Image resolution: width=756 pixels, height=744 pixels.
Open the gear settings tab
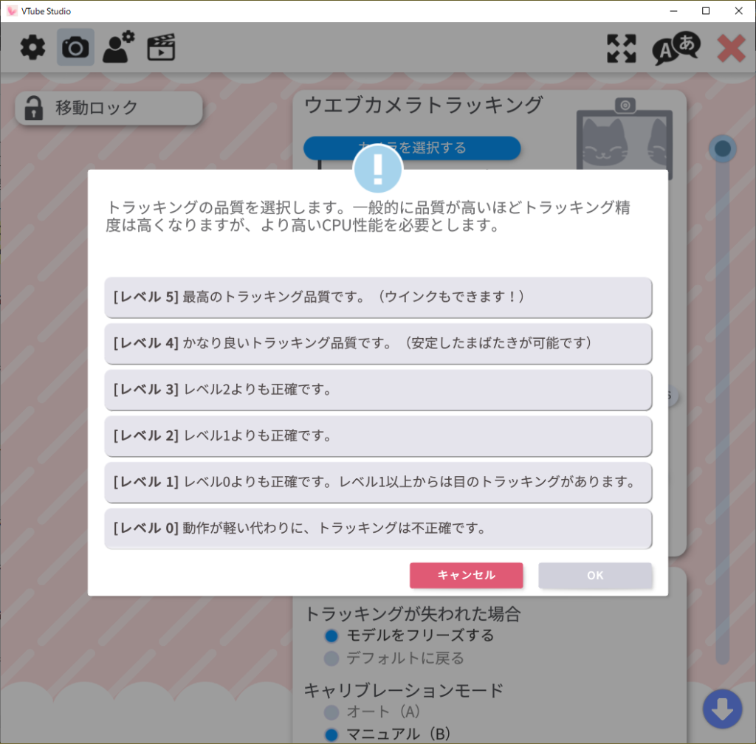point(32,48)
